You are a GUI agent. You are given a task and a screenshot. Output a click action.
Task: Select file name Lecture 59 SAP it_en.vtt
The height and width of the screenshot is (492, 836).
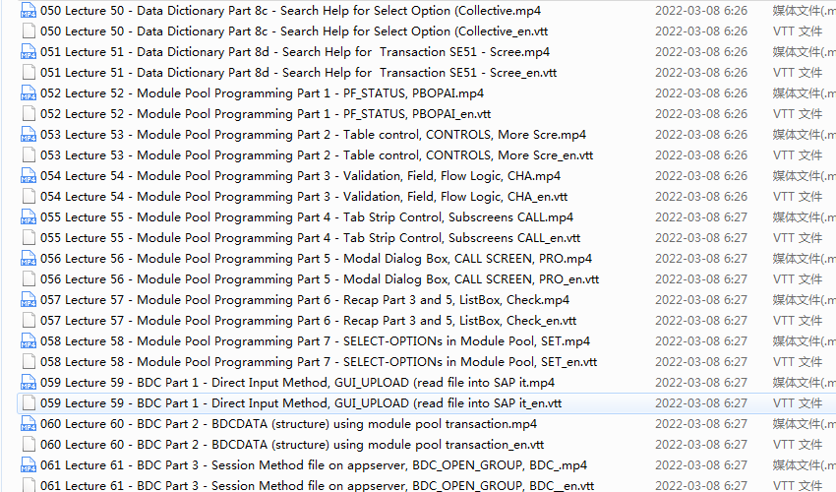[301, 403]
